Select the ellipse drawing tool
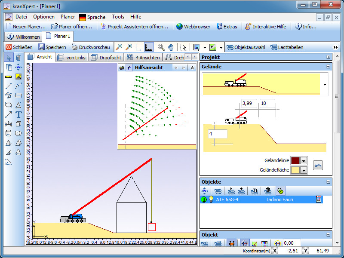 [8, 105]
